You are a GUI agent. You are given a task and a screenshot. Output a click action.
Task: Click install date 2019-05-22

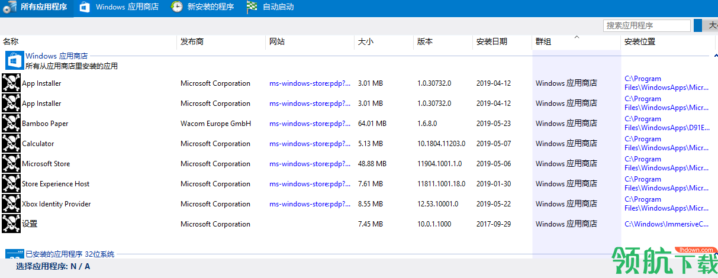coord(494,204)
